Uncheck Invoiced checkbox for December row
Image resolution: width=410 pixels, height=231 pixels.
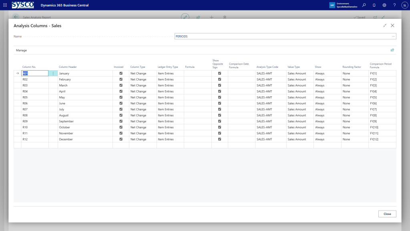[x=121, y=139]
